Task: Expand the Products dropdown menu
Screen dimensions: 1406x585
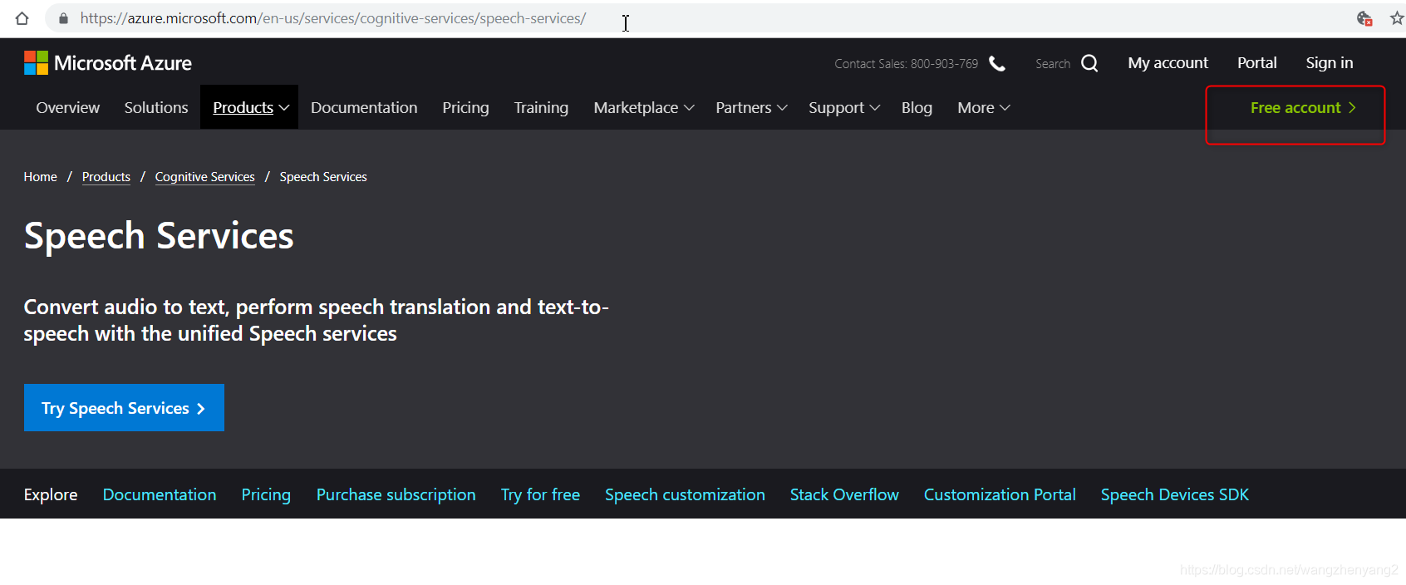Action: click(251, 108)
